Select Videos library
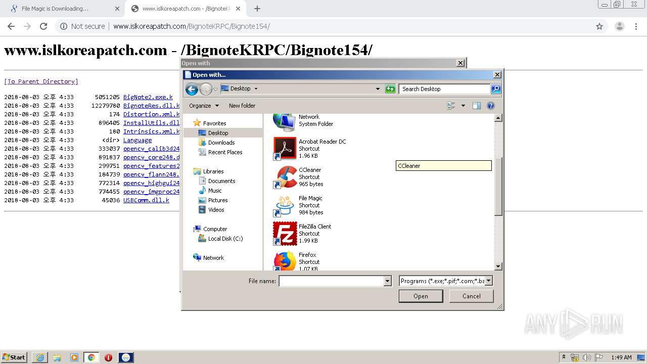The image size is (647, 364). [x=216, y=210]
